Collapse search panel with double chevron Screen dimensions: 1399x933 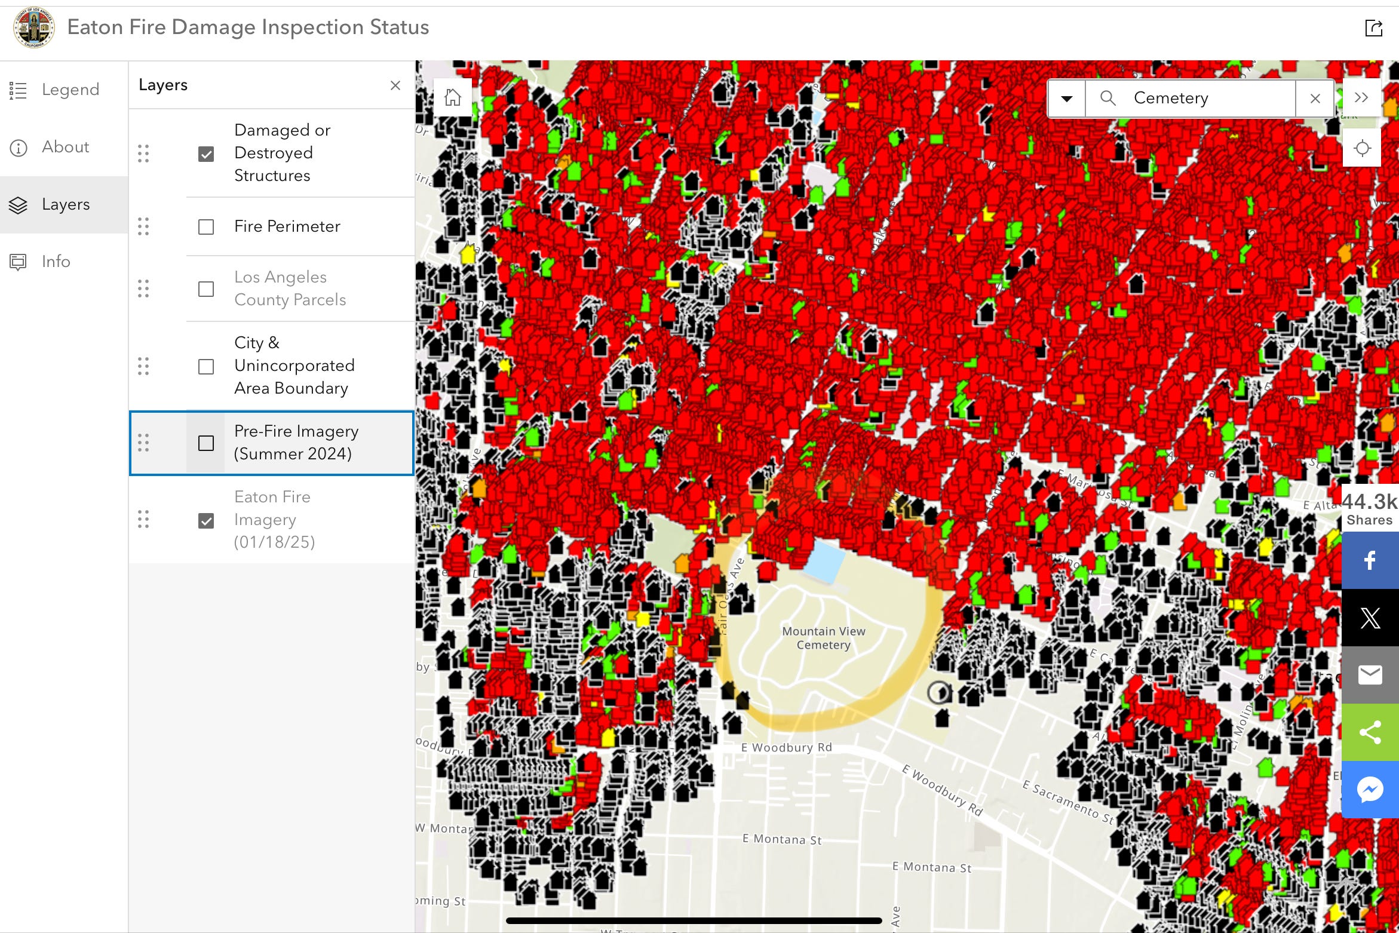click(1361, 97)
